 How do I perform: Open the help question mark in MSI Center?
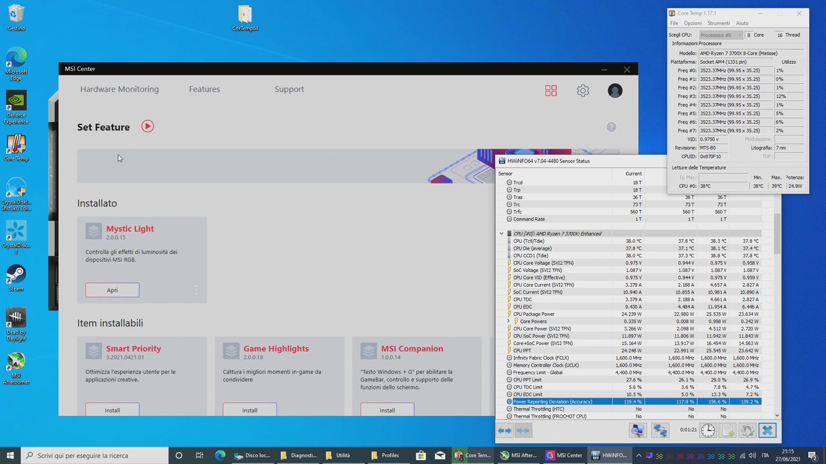(x=611, y=127)
